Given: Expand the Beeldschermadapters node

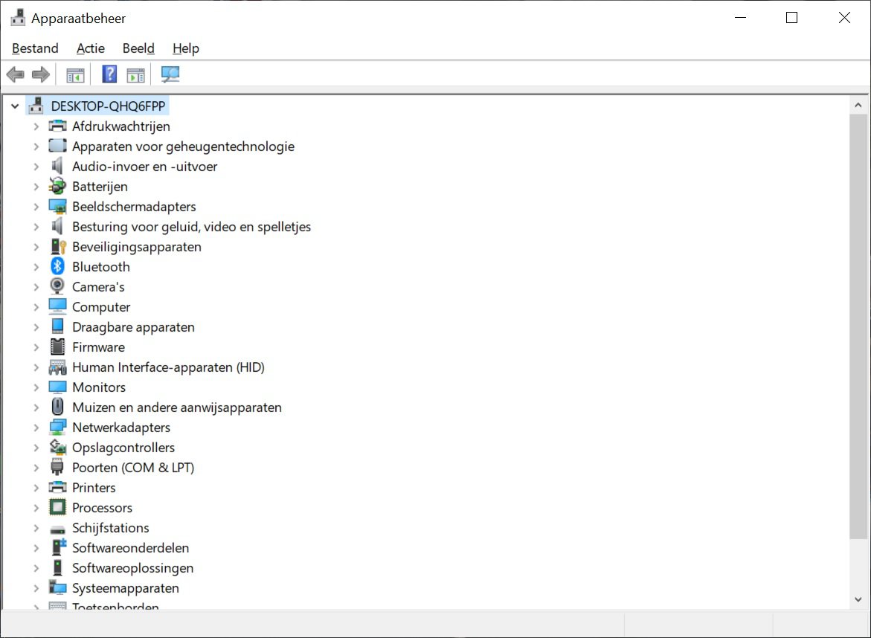Looking at the screenshot, I should [x=36, y=207].
